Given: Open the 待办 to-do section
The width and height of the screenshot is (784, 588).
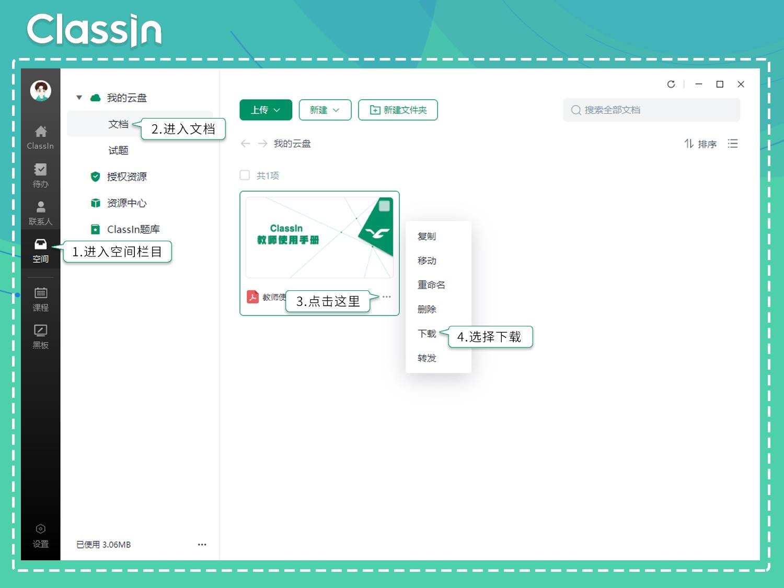Looking at the screenshot, I should tap(40, 175).
